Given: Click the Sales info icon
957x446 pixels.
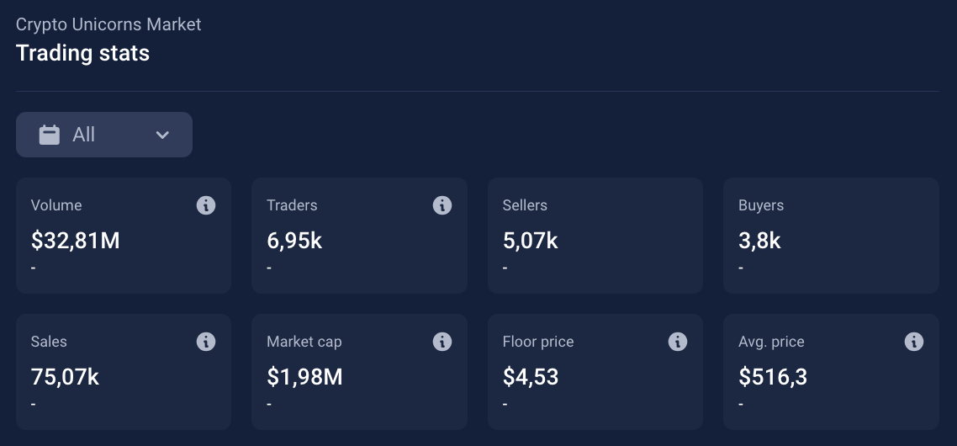Looking at the screenshot, I should 206,342.
